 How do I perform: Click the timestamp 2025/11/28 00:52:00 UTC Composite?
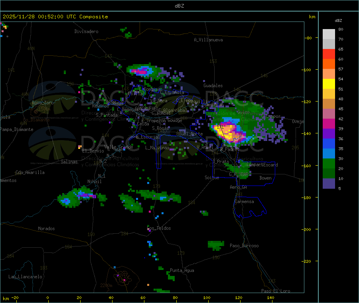55,17
